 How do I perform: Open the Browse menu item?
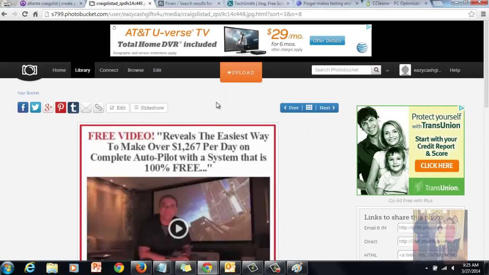coord(136,70)
